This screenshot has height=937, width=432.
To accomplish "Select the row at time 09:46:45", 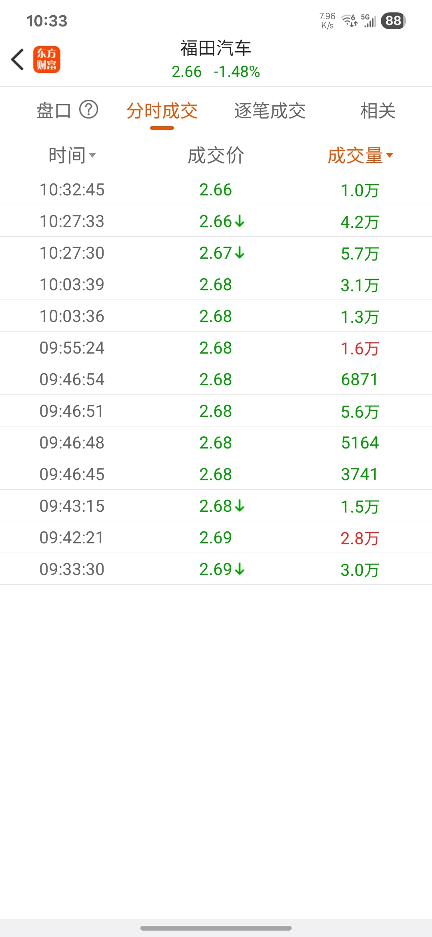I will click(x=216, y=474).
